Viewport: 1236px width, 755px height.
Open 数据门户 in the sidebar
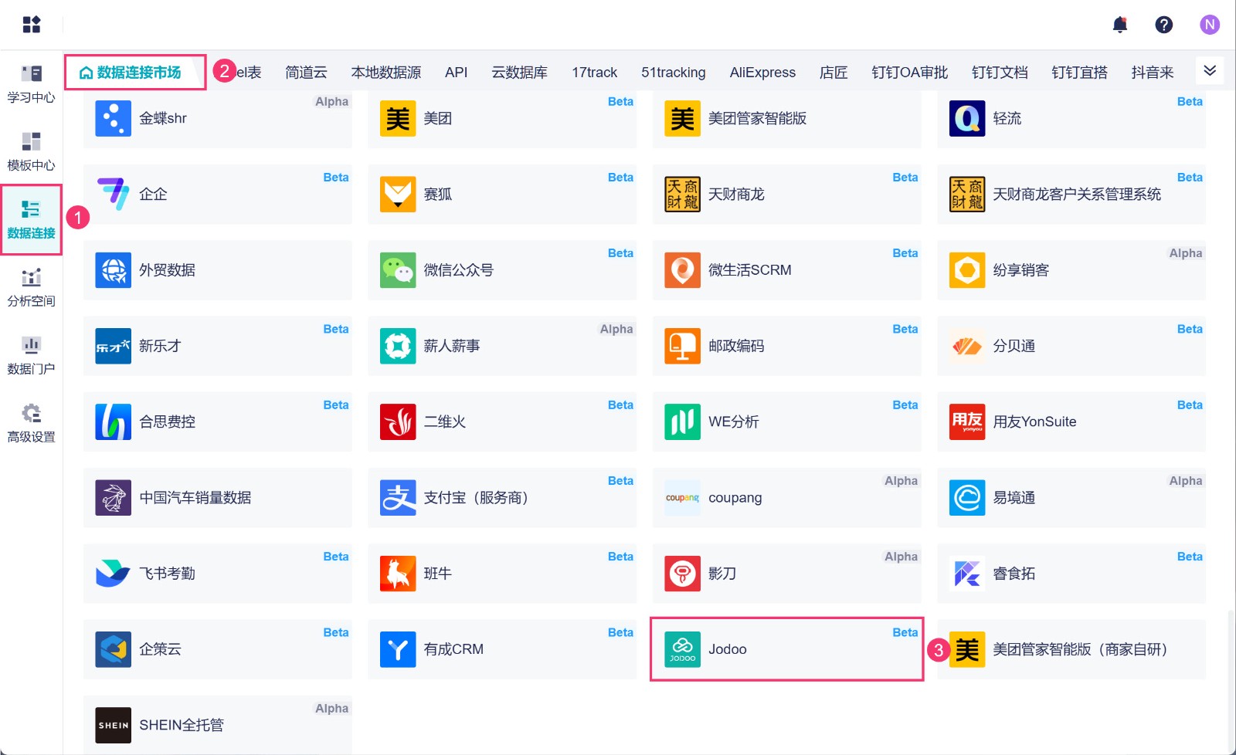[x=31, y=356]
